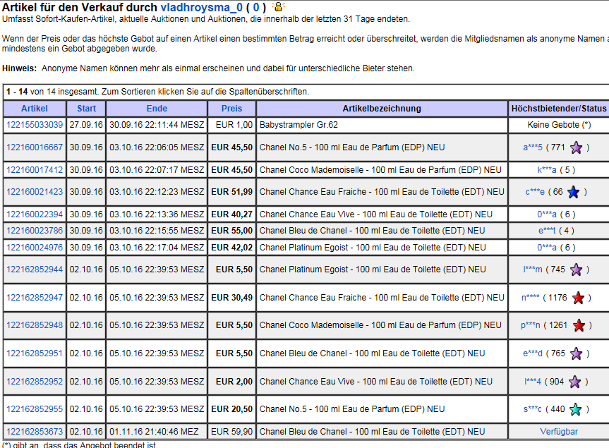View bidder l***m

pyautogui.click(x=533, y=270)
